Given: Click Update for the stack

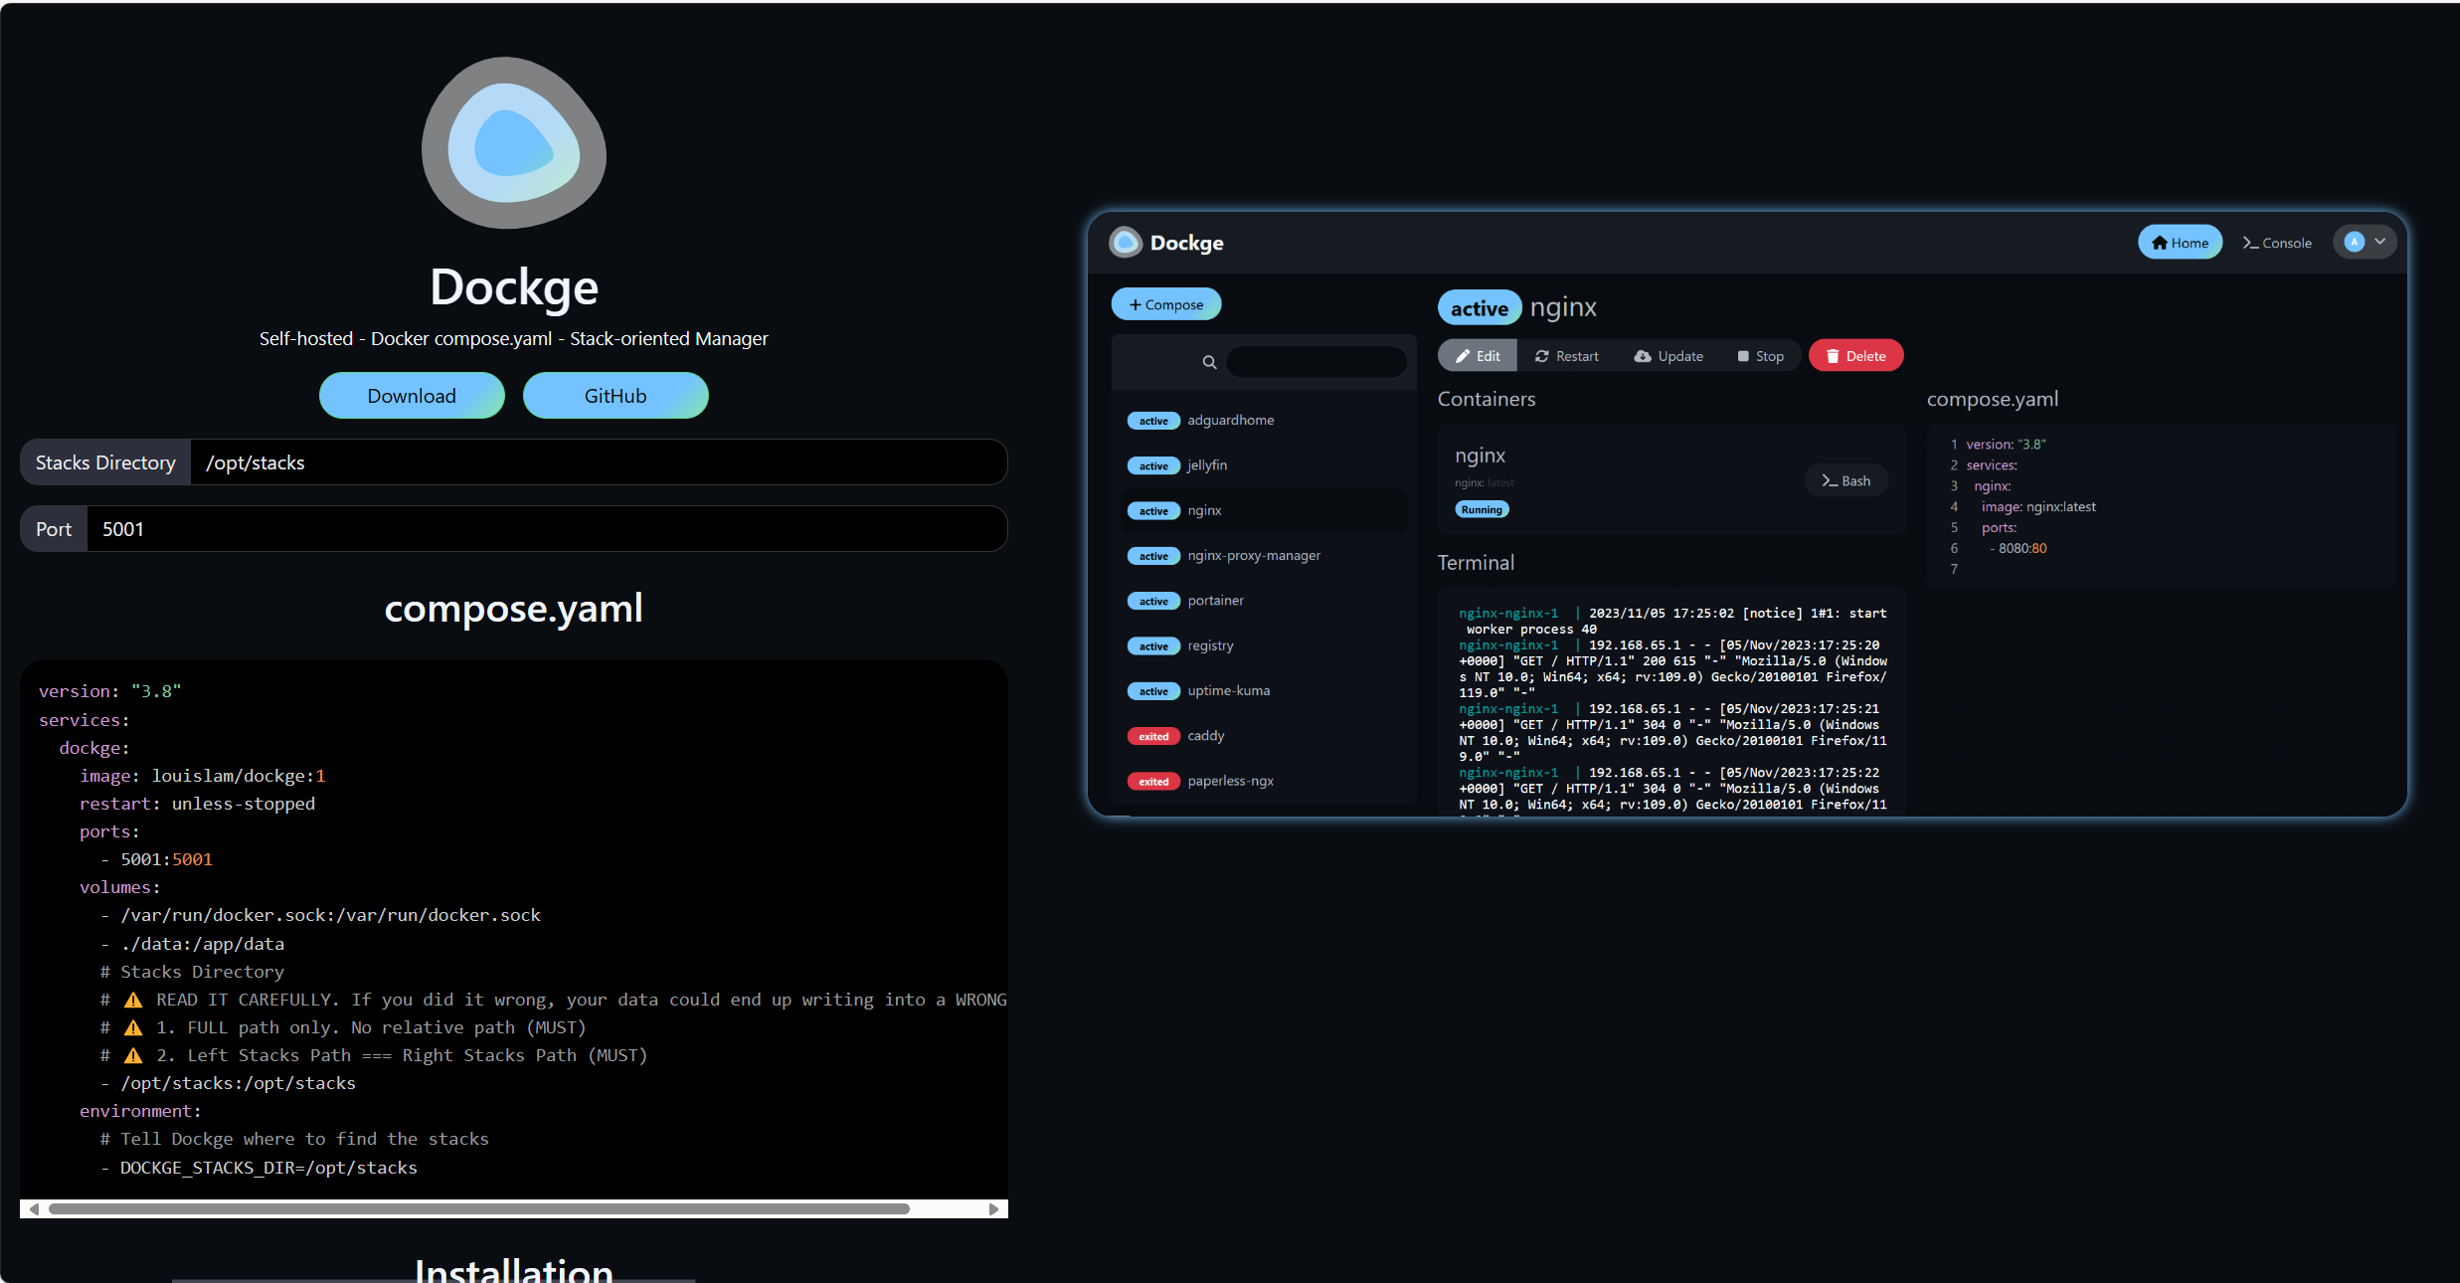Looking at the screenshot, I should (1669, 356).
